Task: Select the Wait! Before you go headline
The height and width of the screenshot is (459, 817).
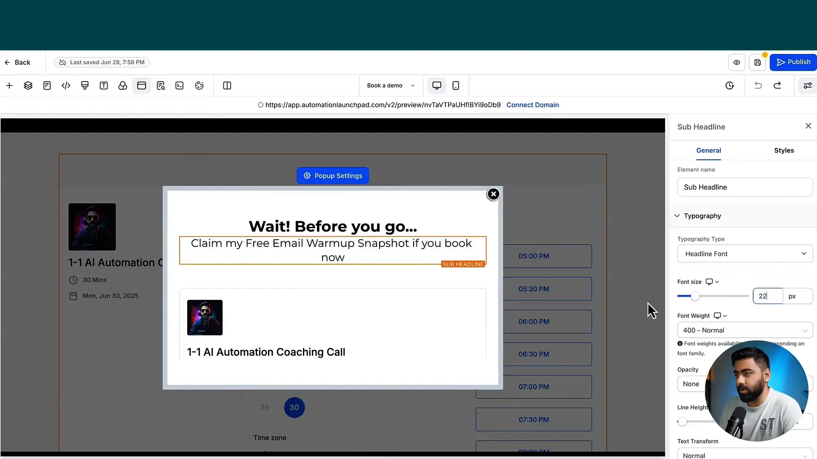Action: point(333,226)
